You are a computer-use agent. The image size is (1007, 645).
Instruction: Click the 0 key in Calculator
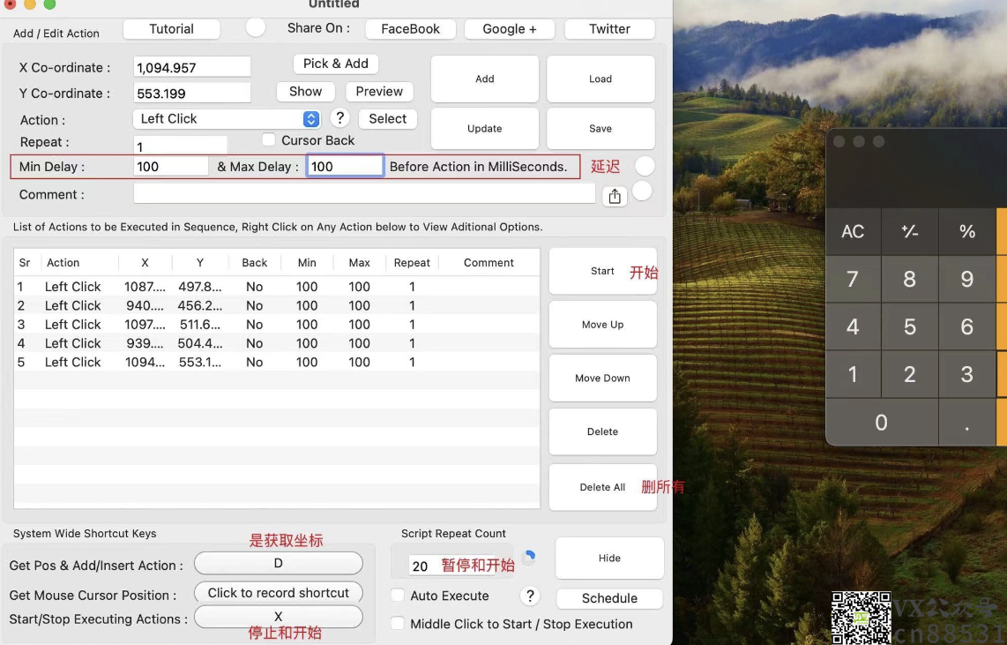pyautogui.click(x=882, y=422)
